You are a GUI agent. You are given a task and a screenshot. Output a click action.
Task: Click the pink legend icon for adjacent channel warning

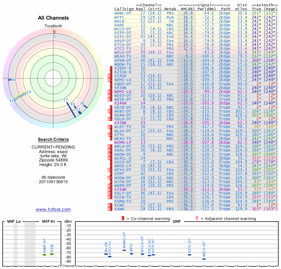197,219
